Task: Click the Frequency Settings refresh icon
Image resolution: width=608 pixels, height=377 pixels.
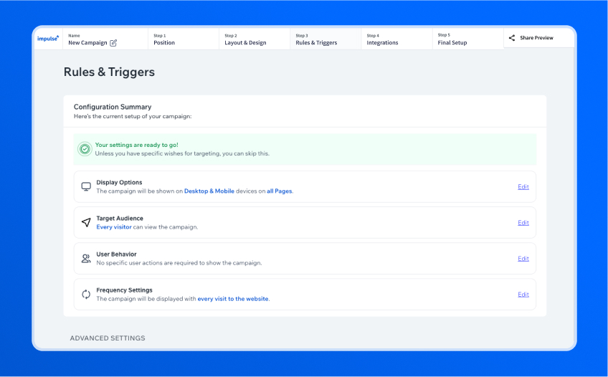Action: point(86,295)
